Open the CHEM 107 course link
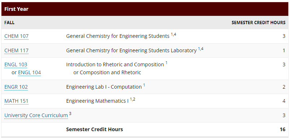 [17, 36]
